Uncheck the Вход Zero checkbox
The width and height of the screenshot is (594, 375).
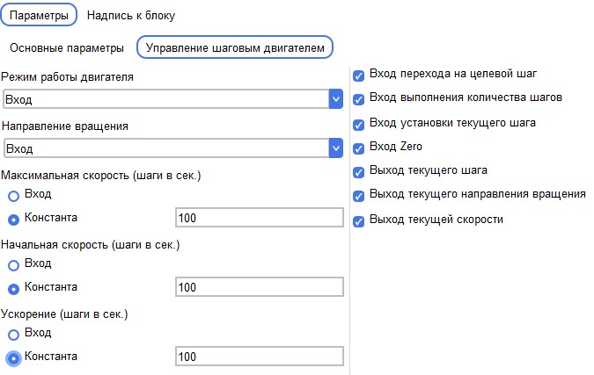[358, 148]
